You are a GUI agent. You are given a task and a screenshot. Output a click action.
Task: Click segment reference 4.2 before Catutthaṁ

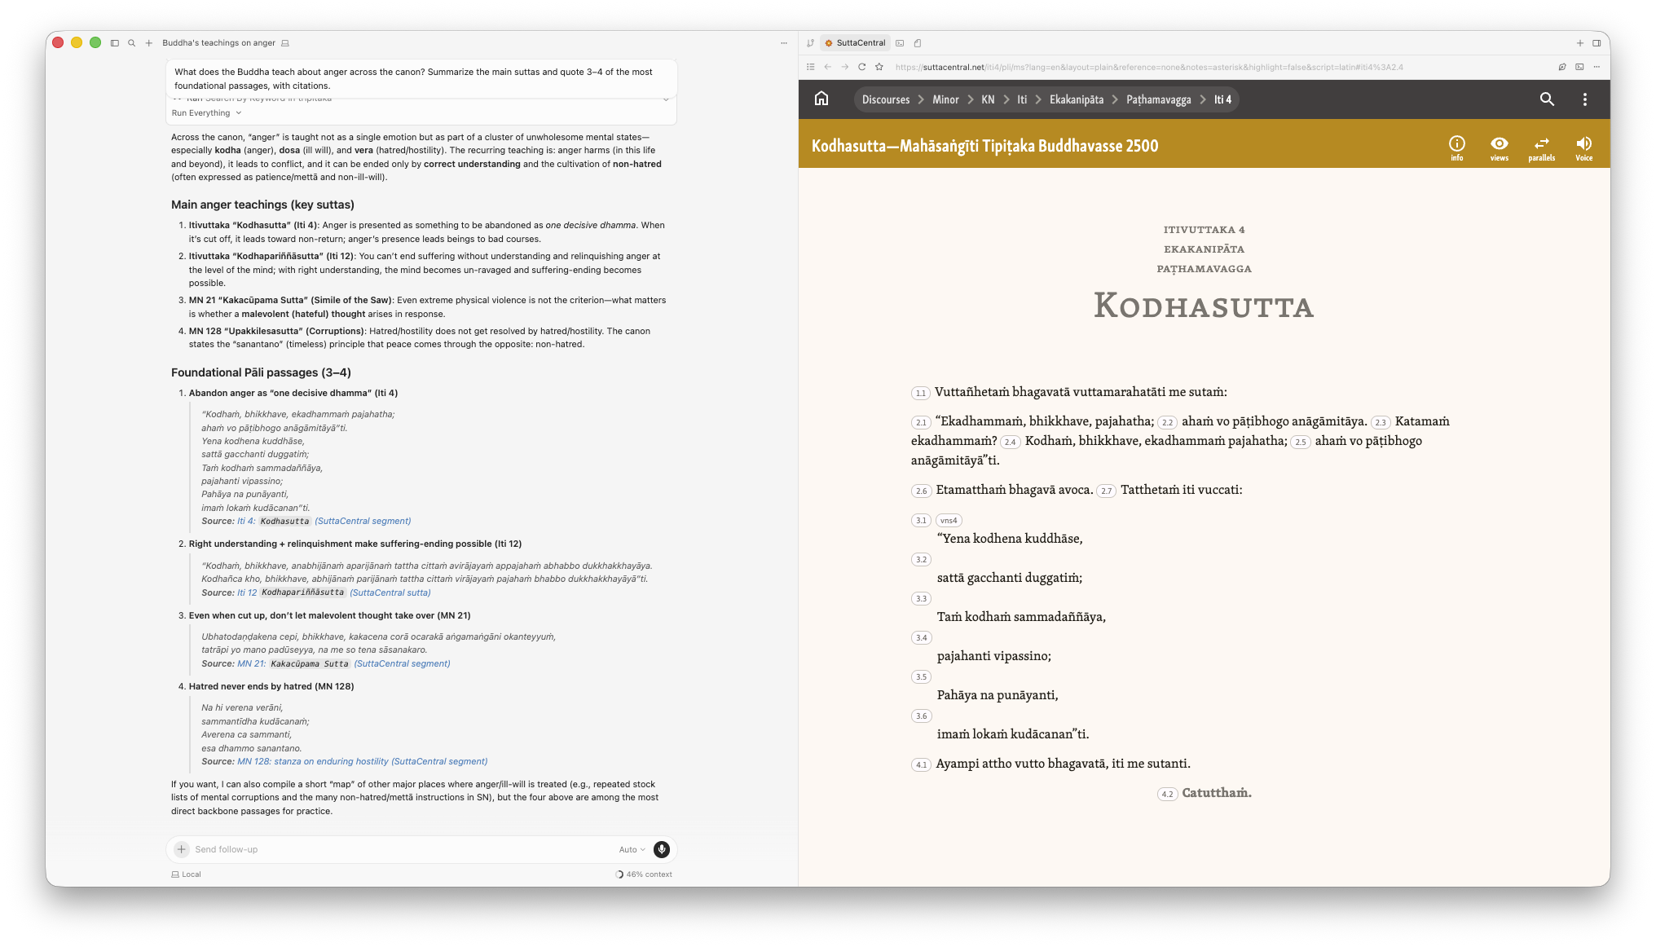coord(1167,794)
